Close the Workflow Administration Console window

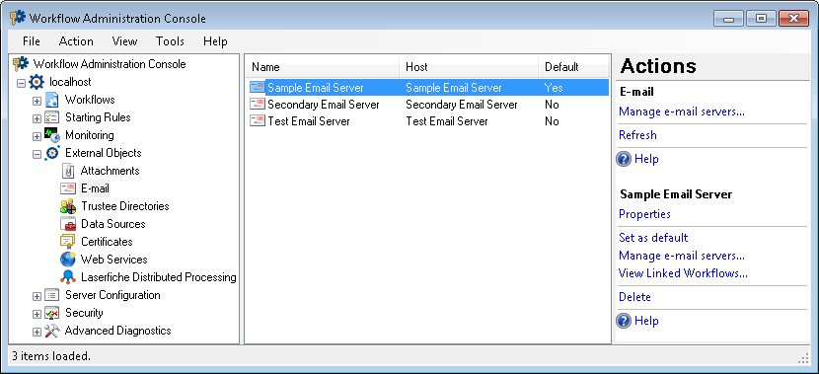pyautogui.click(x=793, y=19)
